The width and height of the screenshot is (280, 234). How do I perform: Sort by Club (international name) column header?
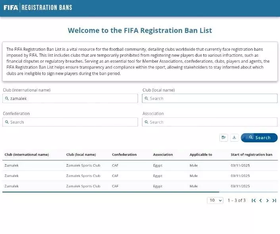27,155
